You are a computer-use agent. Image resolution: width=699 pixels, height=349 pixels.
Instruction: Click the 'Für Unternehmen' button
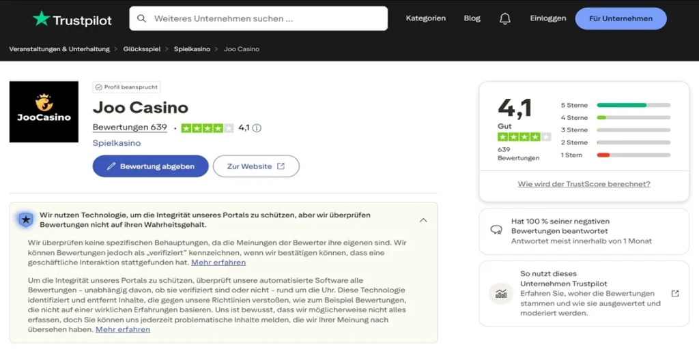coord(621,18)
